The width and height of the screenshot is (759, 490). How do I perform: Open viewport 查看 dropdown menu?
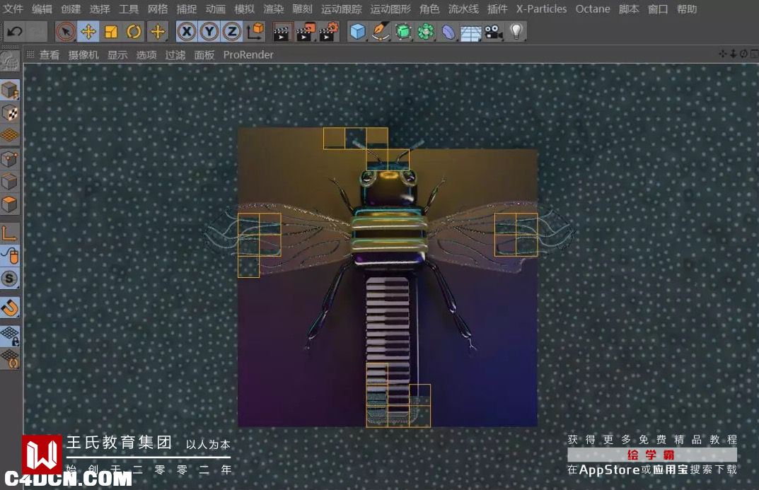click(50, 54)
